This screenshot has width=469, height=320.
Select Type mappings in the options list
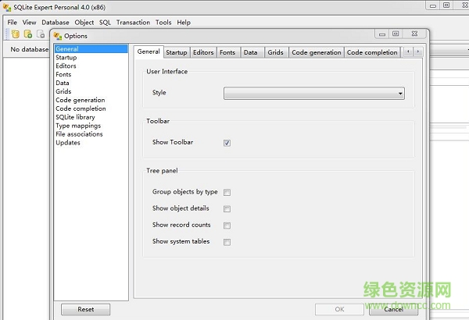(x=91, y=126)
